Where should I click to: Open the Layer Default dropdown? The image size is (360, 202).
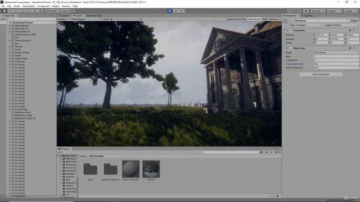pyautogui.click(x=345, y=25)
